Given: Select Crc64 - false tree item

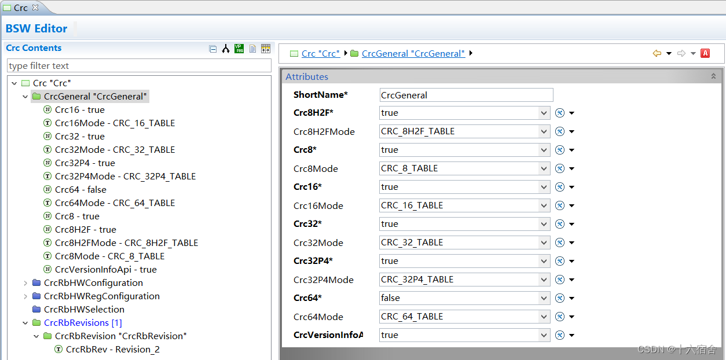Looking at the screenshot, I should coord(80,190).
